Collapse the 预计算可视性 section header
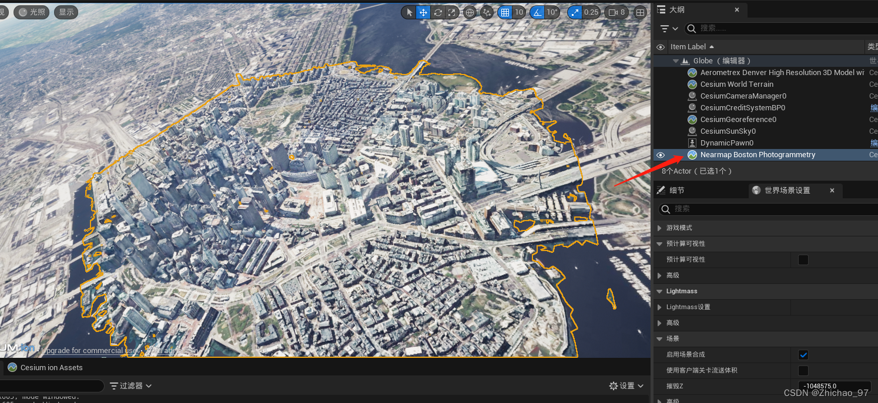This screenshot has width=878, height=403. tap(658, 243)
